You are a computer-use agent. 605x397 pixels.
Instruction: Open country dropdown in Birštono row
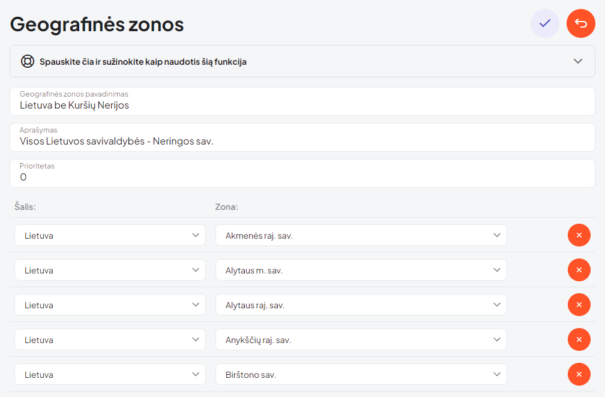coord(110,374)
